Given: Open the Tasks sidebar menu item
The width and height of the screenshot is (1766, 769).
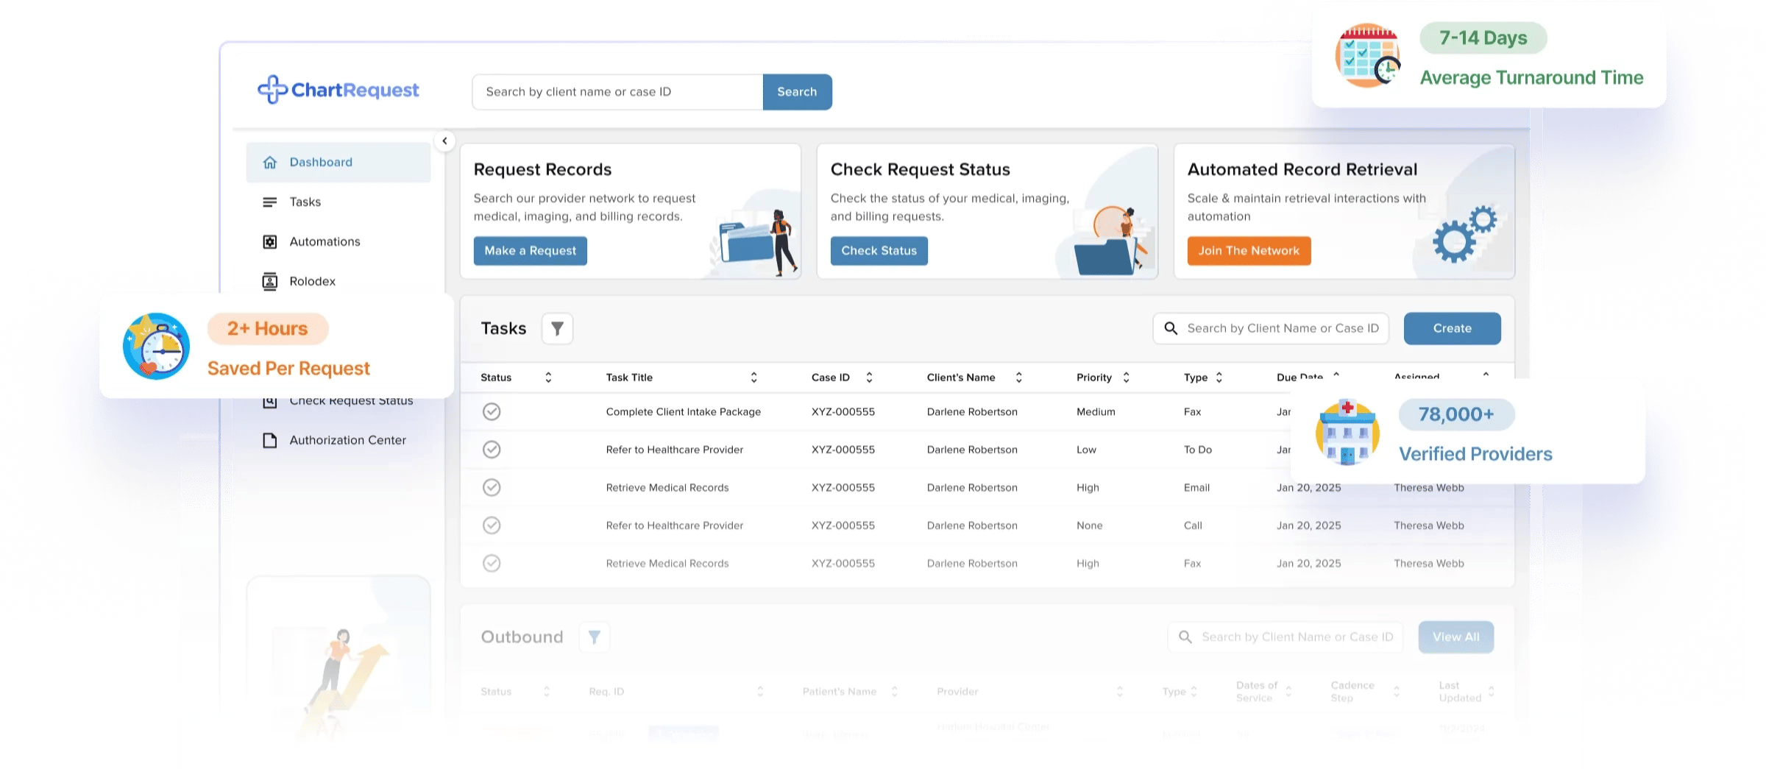Looking at the screenshot, I should (x=305, y=202).
